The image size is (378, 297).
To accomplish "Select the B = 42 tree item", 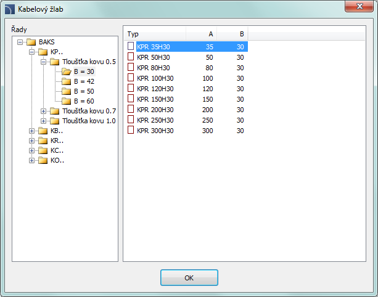I will point(84,82).
